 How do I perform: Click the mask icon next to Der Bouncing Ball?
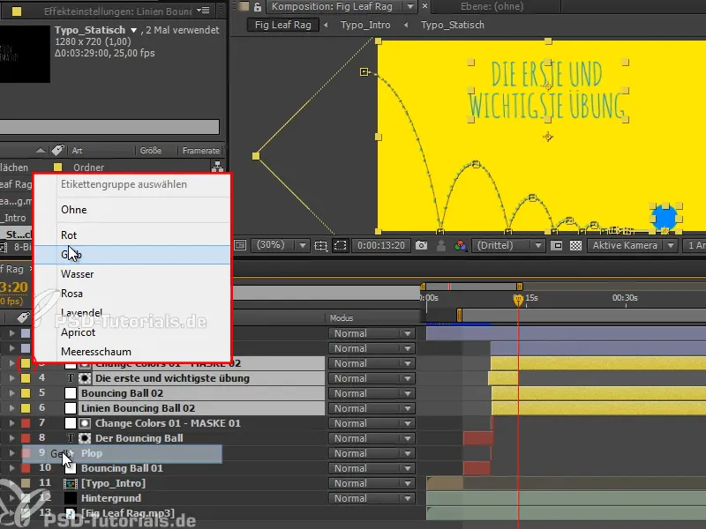click(85, 438)
